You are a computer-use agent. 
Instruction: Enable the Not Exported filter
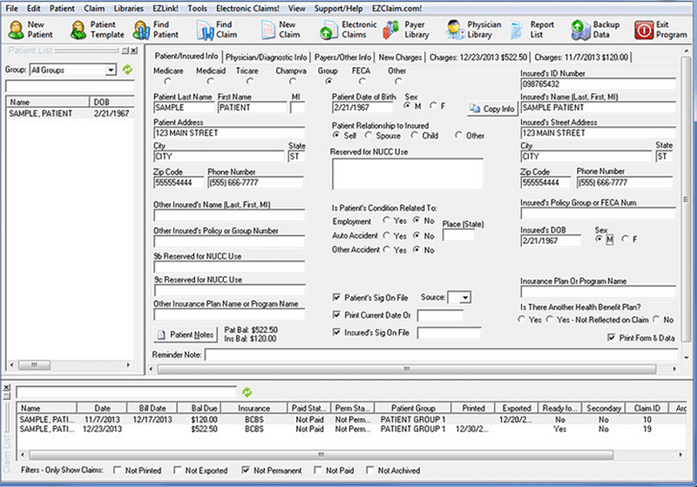178,470
